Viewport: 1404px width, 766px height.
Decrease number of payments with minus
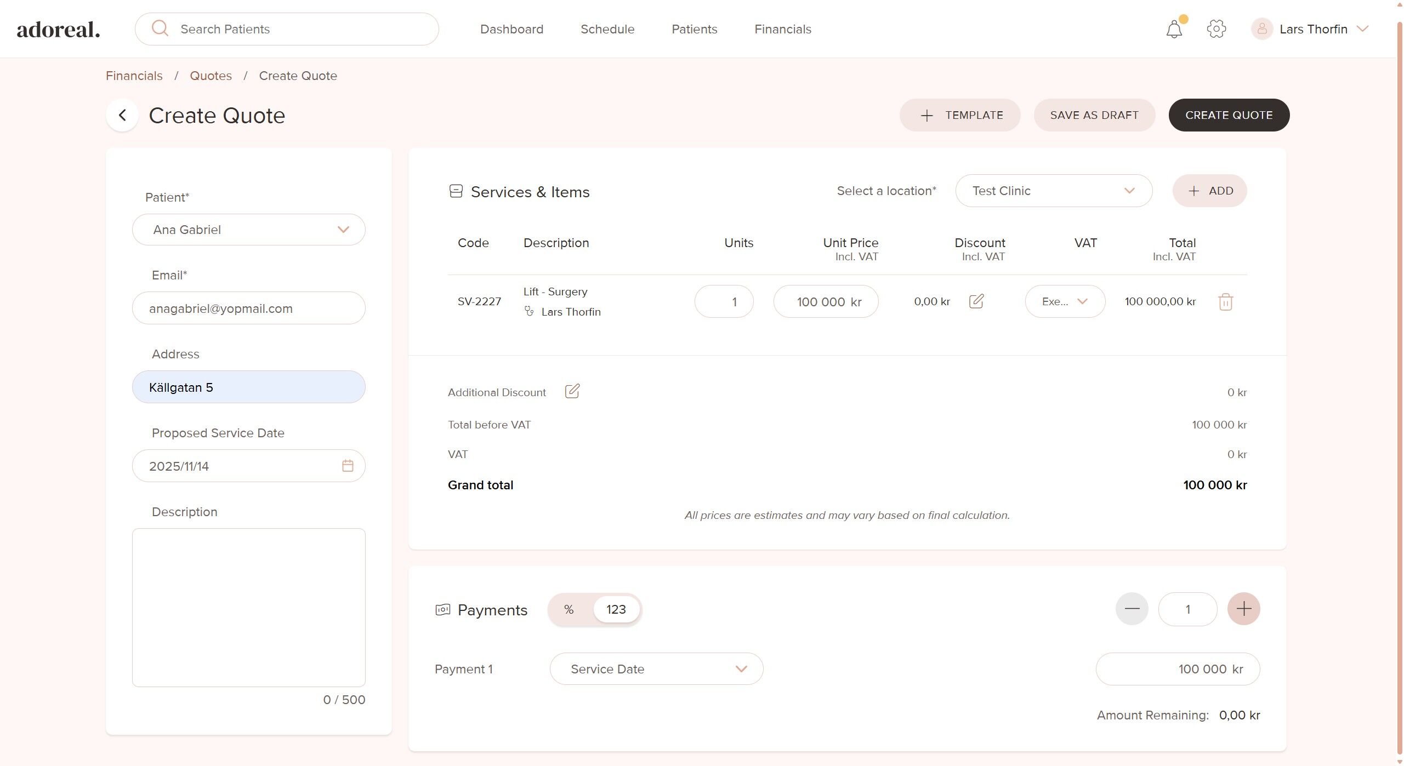[1132, 609]
